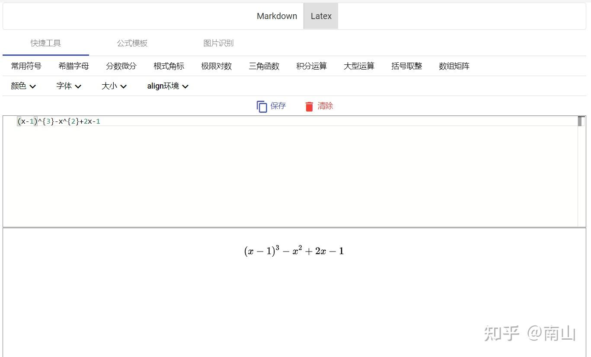Select the 三角函数 category
The height and width of the screenshot is (357, 591).
264,66
